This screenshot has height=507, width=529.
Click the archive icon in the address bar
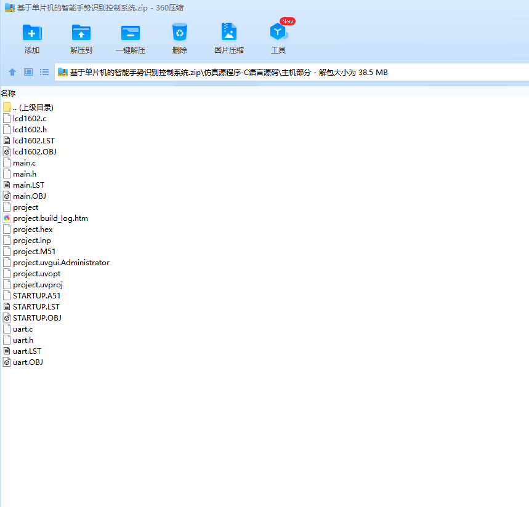click(x=63, y=72)
